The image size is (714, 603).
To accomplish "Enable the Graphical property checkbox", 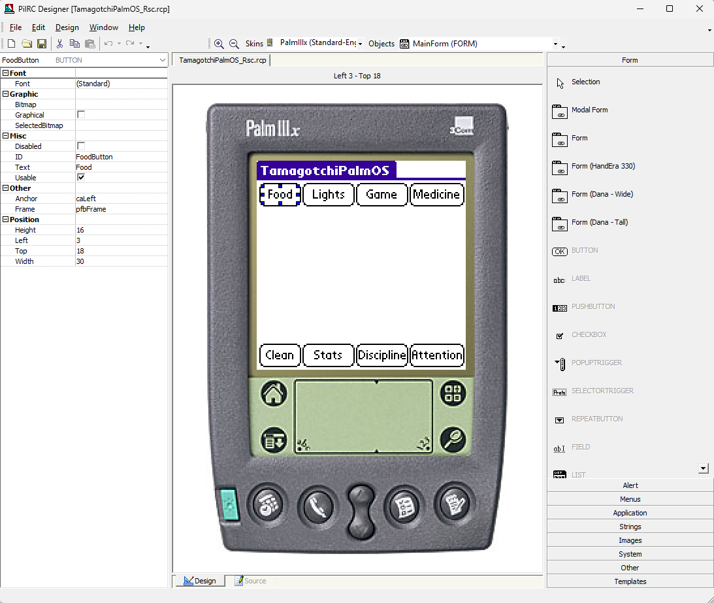I will [81, 115].
